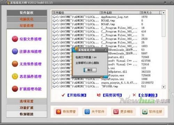174x125 pixels.
Task: Click the blue icon on the 关于软件 button
Action: [x=87, y=112]
